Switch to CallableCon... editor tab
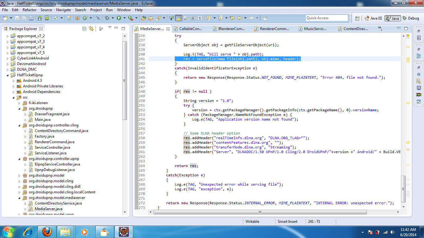This screenshot has width=424, height=238. [x=190, y=29]
